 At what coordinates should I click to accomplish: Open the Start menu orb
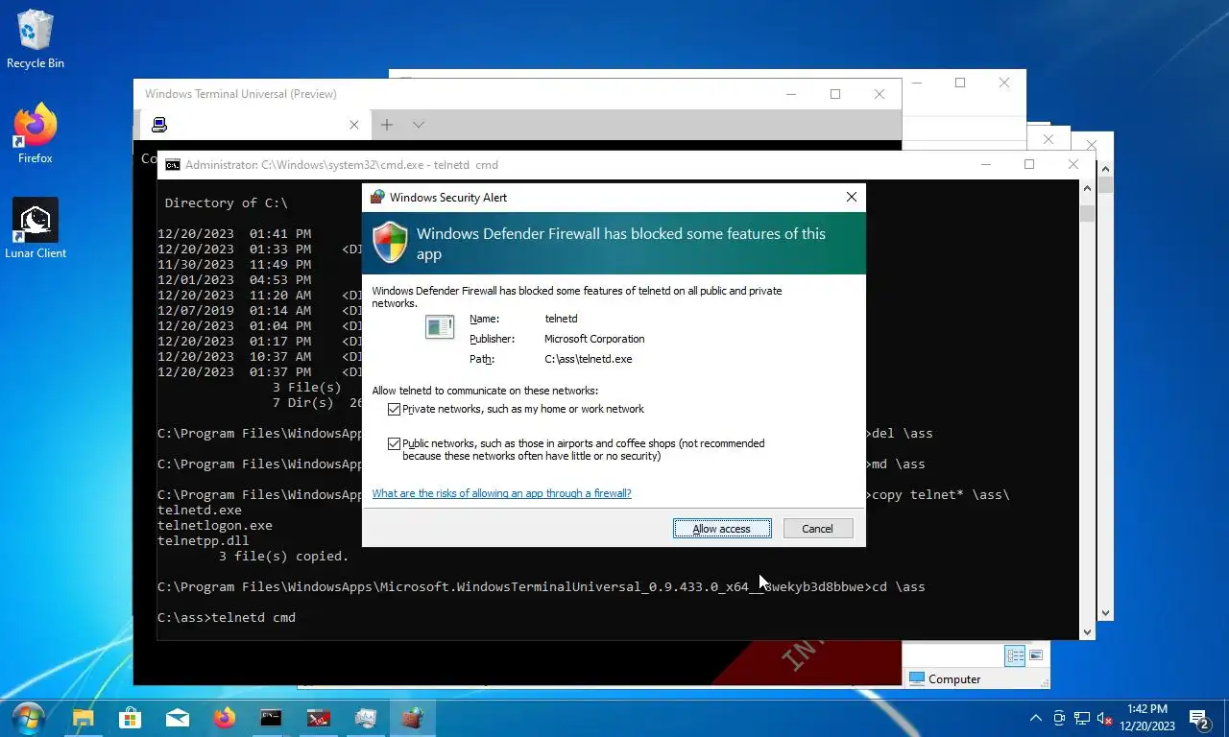point(29,718)
